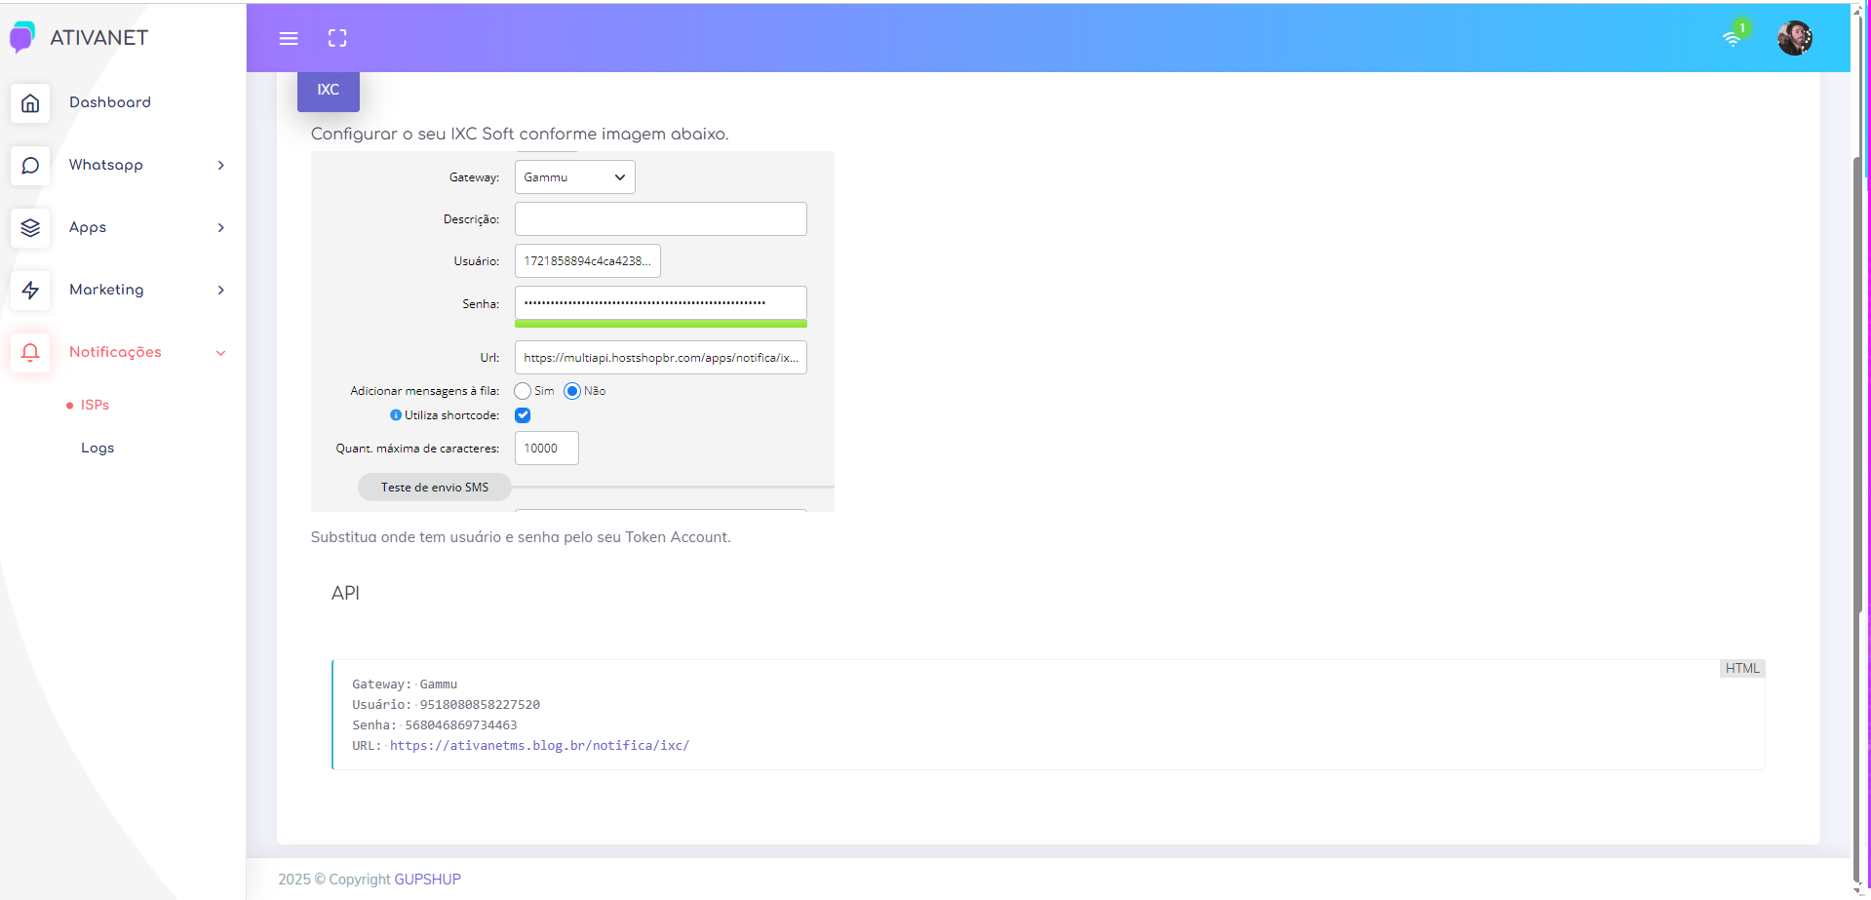Open Logs under Notificações
The height and width of the screenshot is (900, 1871).
tap(97, 448)
